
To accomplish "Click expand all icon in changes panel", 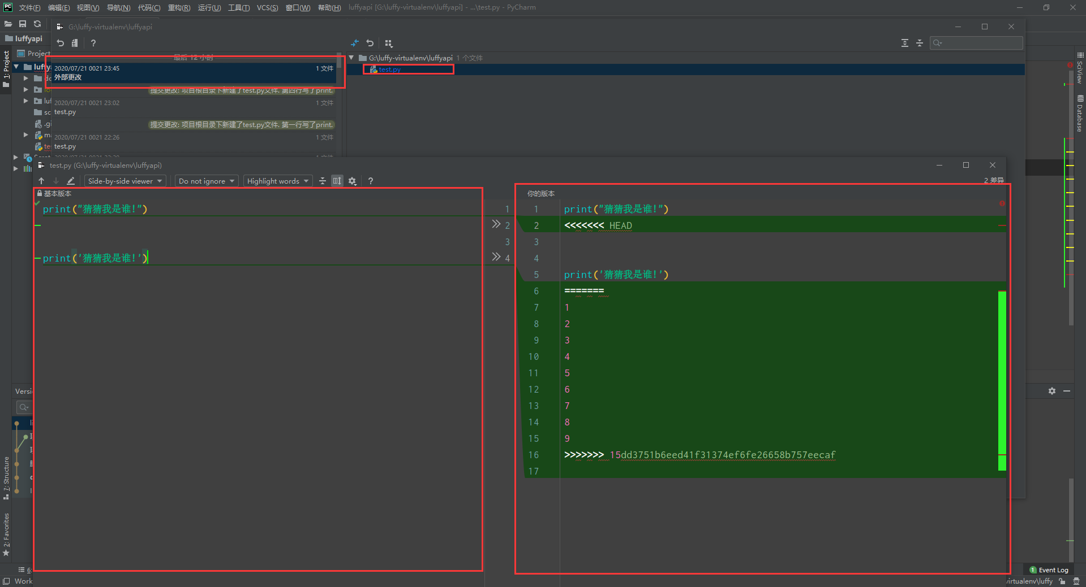I will pyautogui.click(x=904, y=43).
